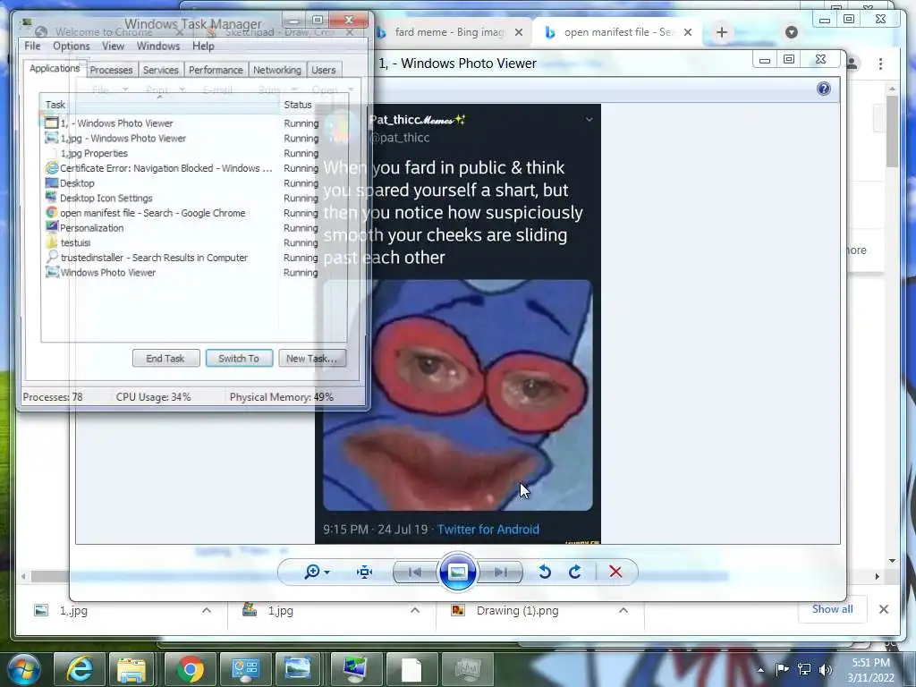Expand options for first 1.jpg download
Viewport: 916px width, 687px height.
point(207,610)
